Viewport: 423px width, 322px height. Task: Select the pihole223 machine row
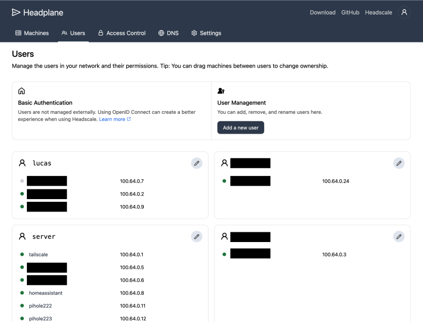[x=110, y=318]
